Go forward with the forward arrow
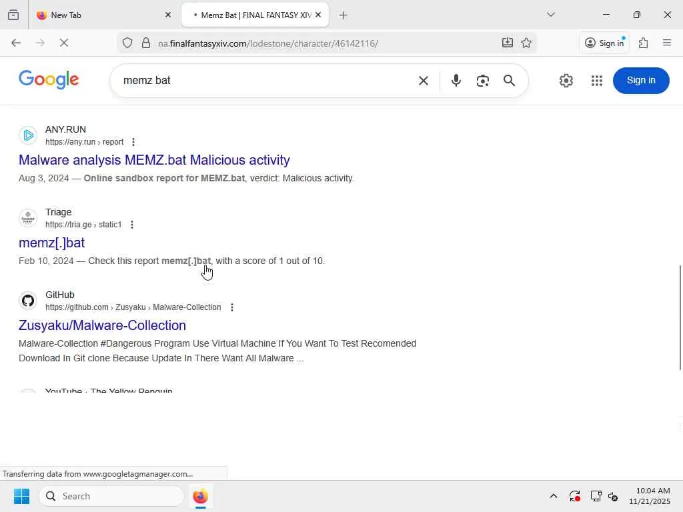This screenshot has height=512, width=683. [40, 43]
